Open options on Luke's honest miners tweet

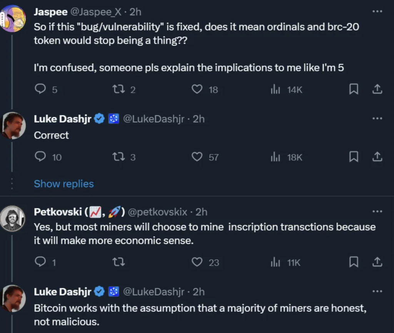(377, 291)
